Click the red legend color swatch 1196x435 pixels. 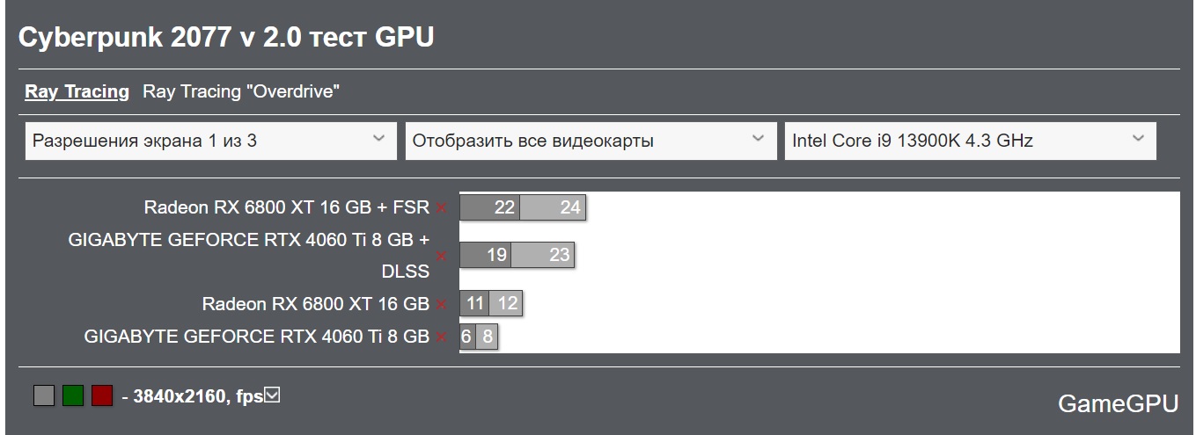click(102, 396)
